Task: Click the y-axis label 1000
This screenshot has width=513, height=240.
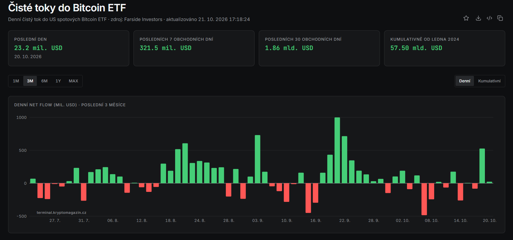Action: pos(22,118)
